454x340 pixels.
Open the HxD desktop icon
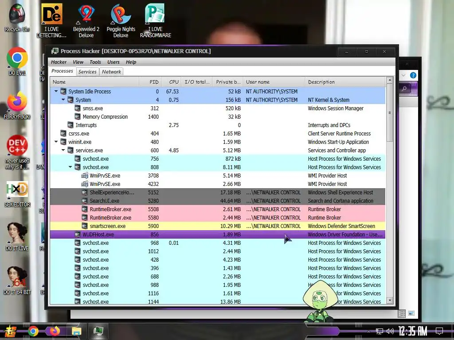17,194
